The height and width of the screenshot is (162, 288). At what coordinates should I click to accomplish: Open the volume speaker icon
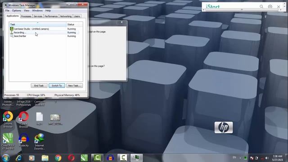point(267,158)
